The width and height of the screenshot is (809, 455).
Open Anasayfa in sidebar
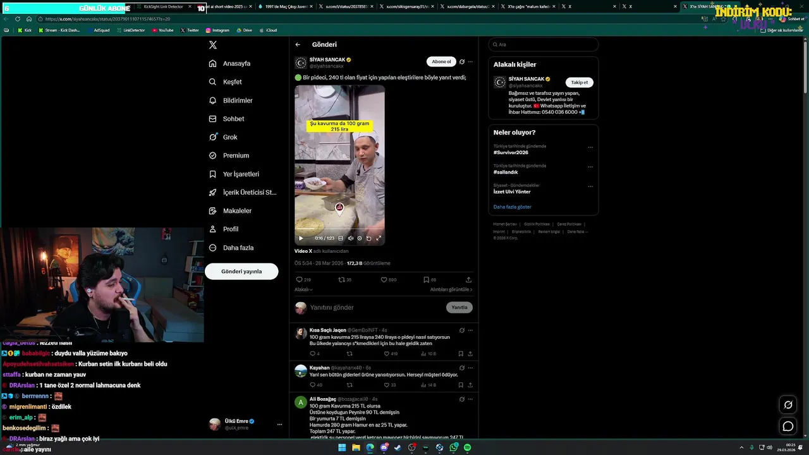[x=230, y=63]
